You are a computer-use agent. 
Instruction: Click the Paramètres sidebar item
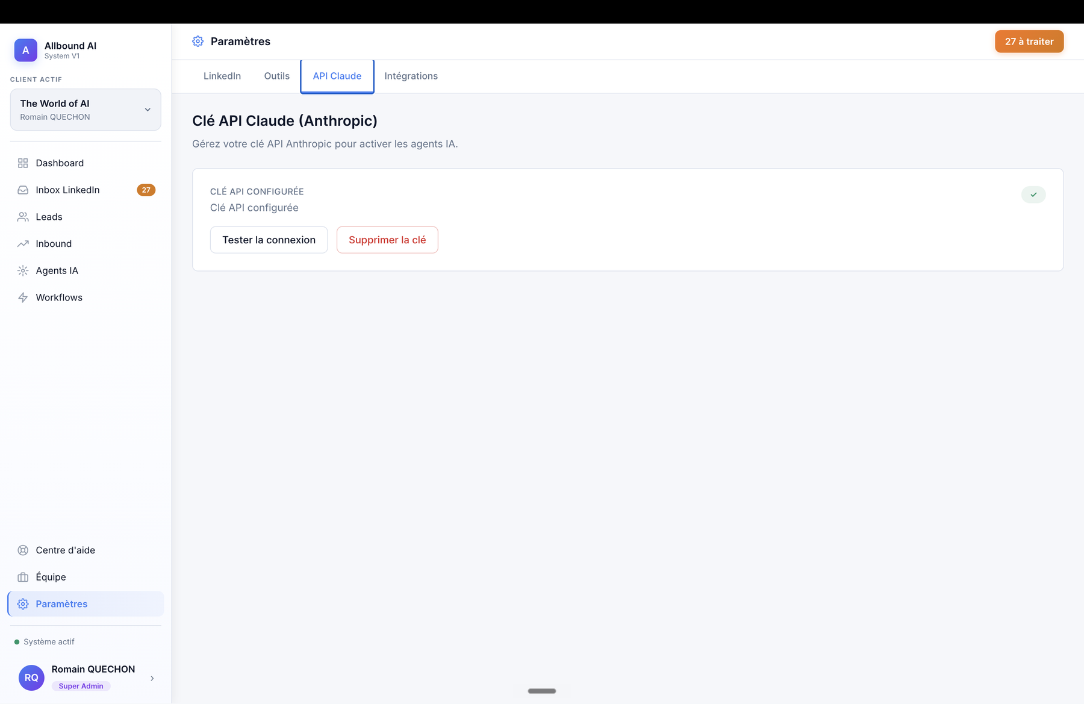coord(86,604)
